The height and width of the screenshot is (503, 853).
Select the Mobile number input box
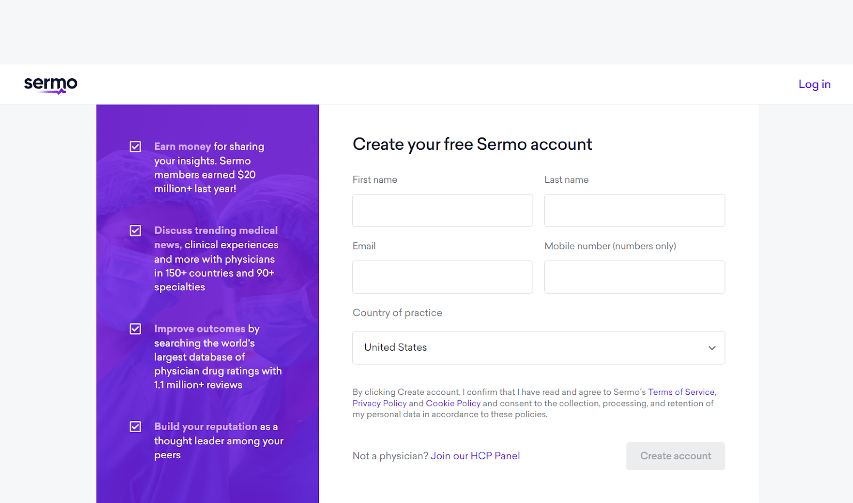coord(634,277)
